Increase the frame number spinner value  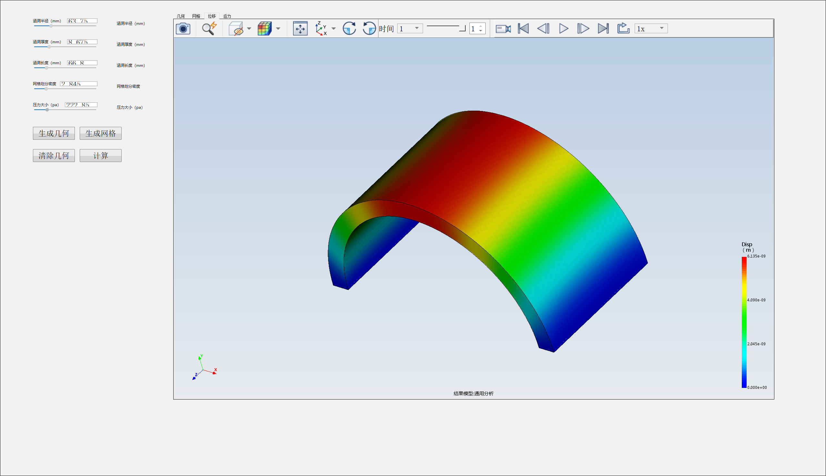coord(480,26)
